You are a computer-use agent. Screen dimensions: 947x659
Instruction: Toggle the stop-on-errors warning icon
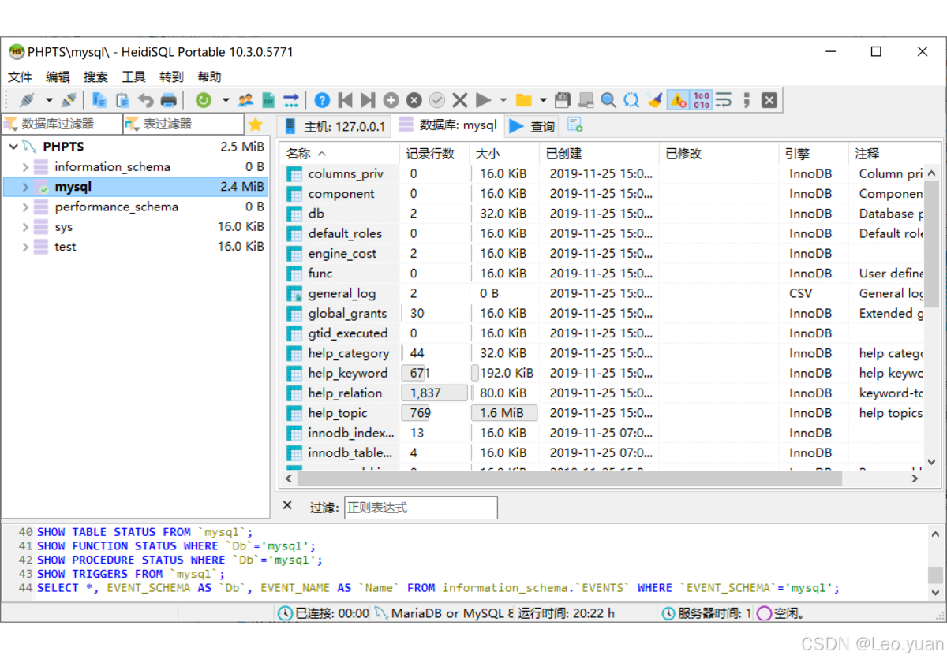[x=678, y=100]
